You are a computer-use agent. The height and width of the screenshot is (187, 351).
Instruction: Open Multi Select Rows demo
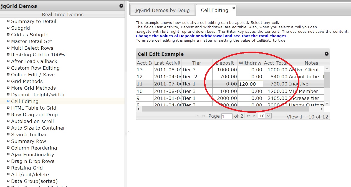tap(32, 48)
